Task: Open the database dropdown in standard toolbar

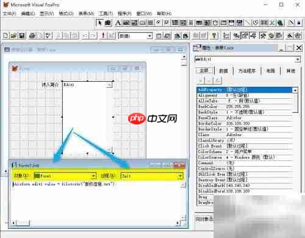Action: (x=149, y=36)
